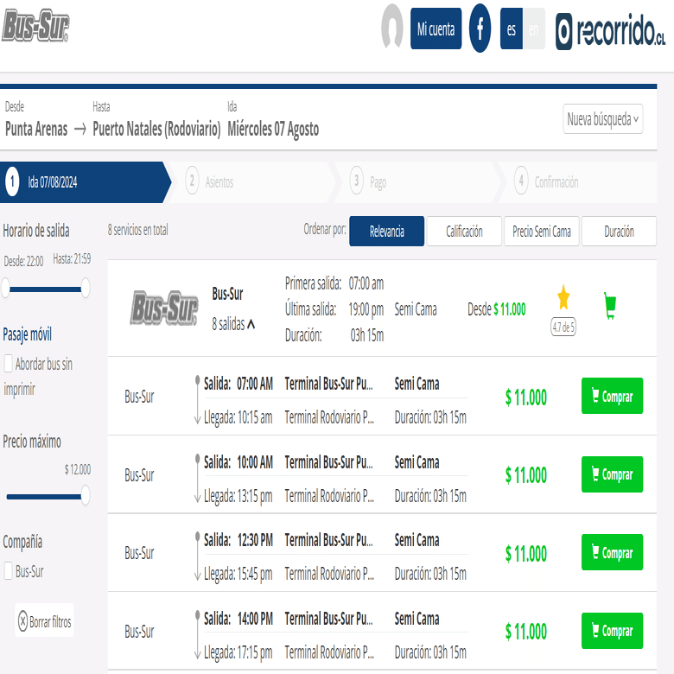The width and height of the screenshot is (674, 674).
Task: Click the Miércoles 07 Agosto date
Action: point(273,129)
